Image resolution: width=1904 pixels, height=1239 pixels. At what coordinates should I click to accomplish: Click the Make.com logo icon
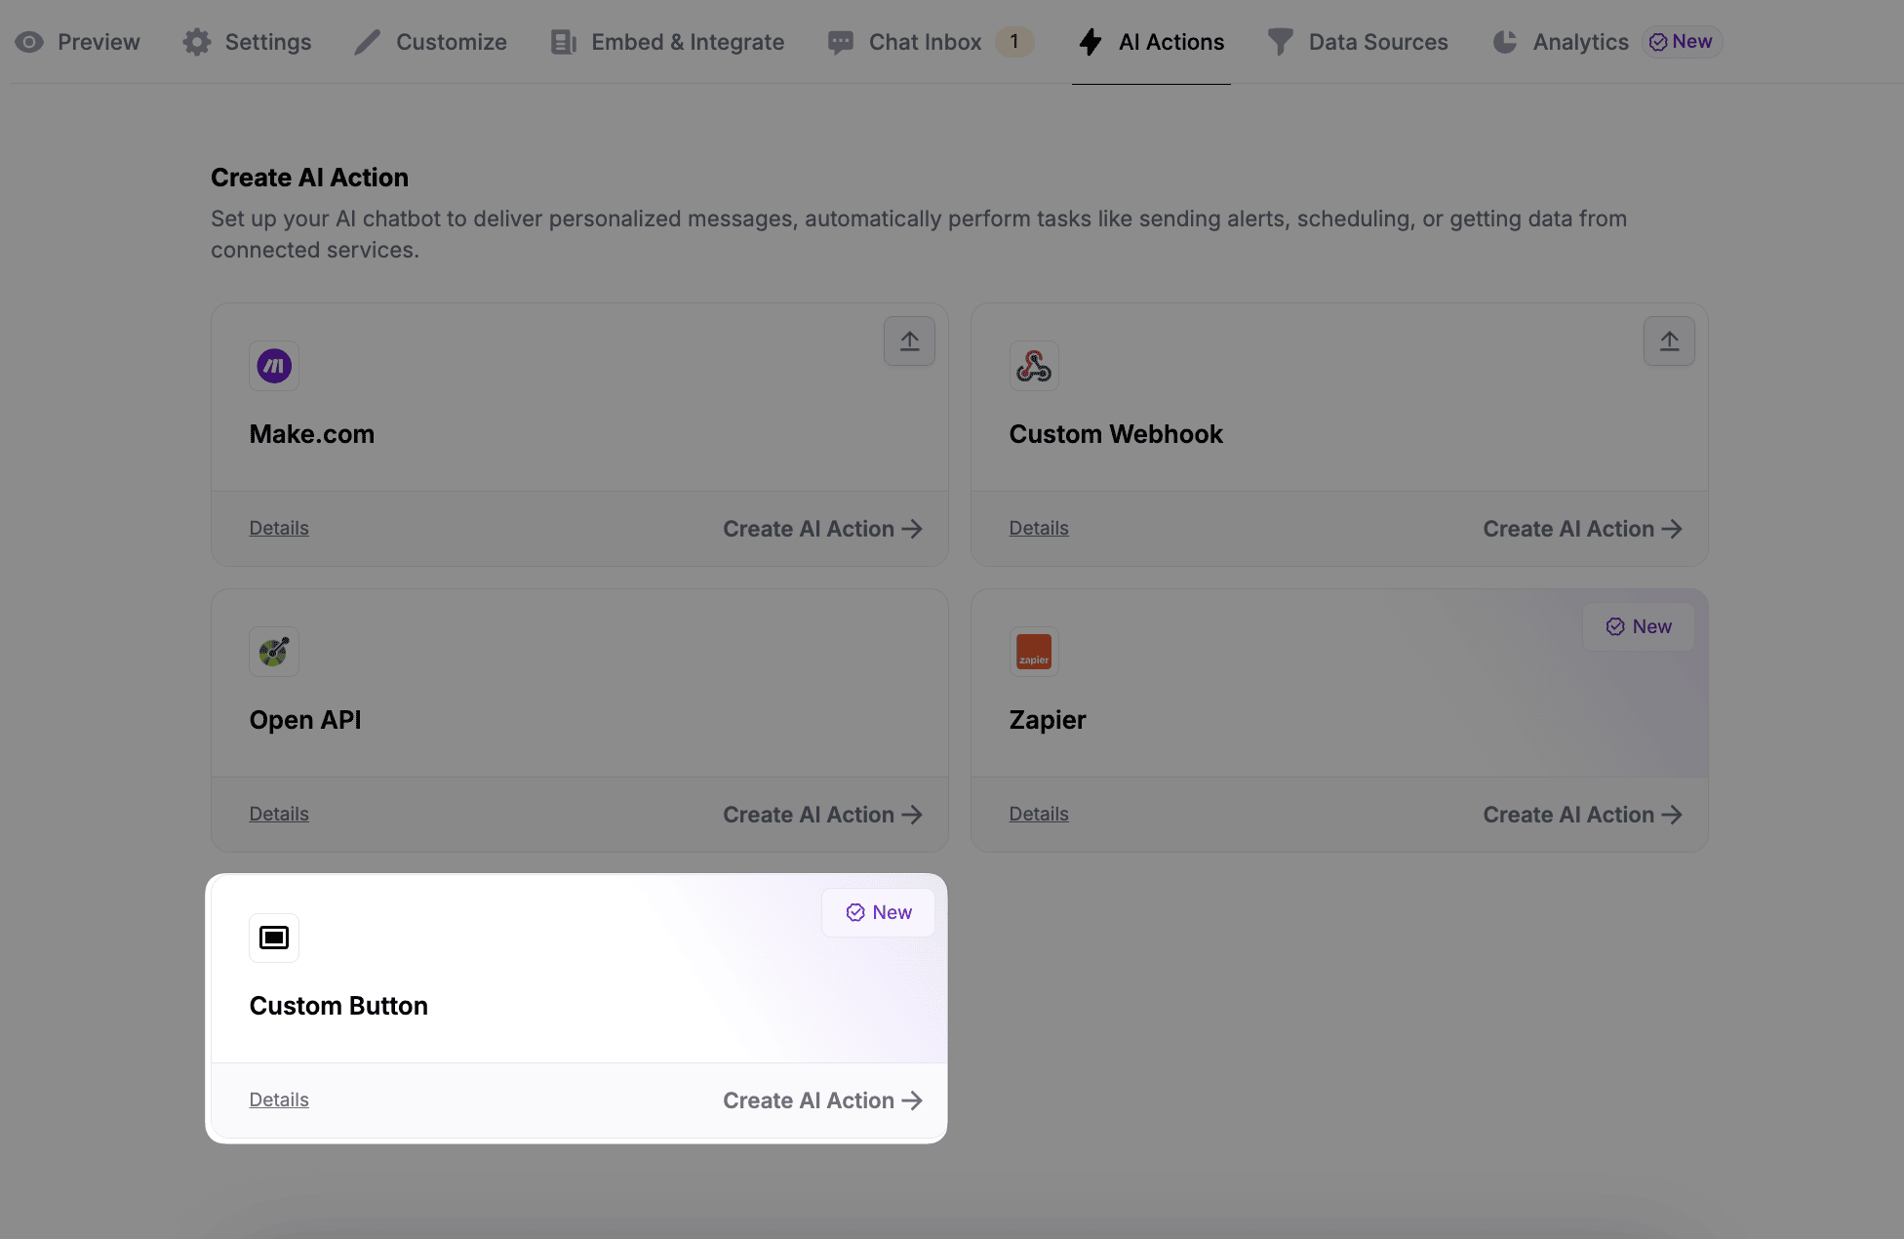coord(274,366)
